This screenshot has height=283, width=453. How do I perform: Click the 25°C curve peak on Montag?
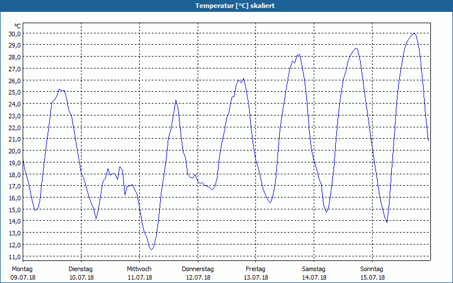pyautogui.click(x=59, y=90)
